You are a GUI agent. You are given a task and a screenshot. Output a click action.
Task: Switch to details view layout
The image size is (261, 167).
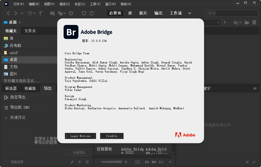point(154,162)
